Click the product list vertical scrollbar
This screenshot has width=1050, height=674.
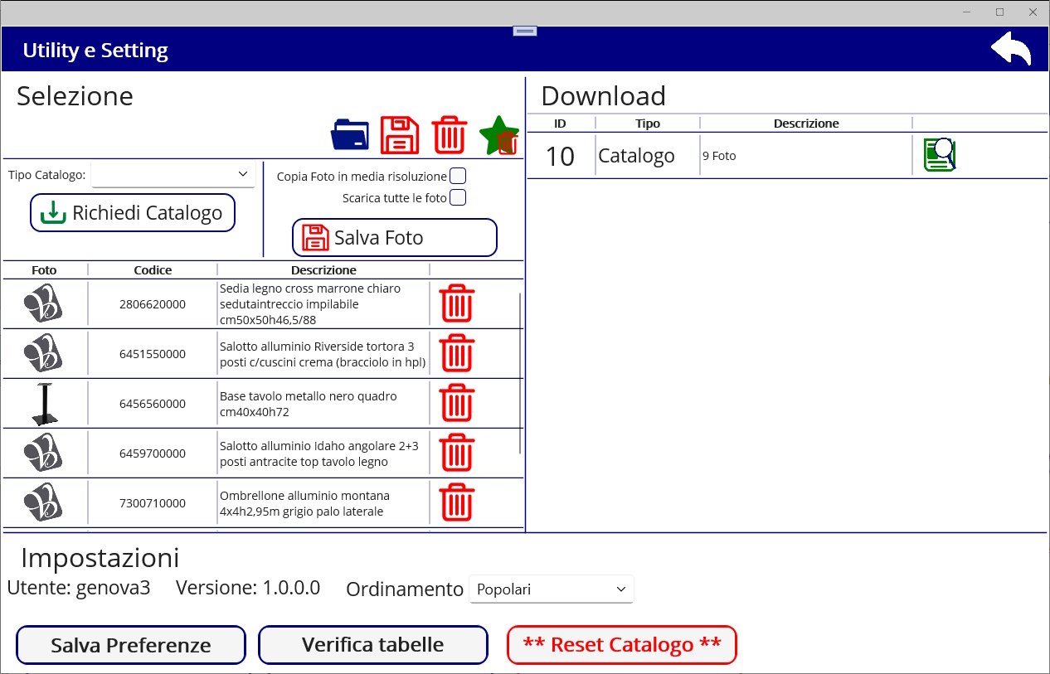pos(520,373)
